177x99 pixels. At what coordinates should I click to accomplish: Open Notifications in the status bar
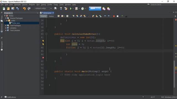click(10, 97)
